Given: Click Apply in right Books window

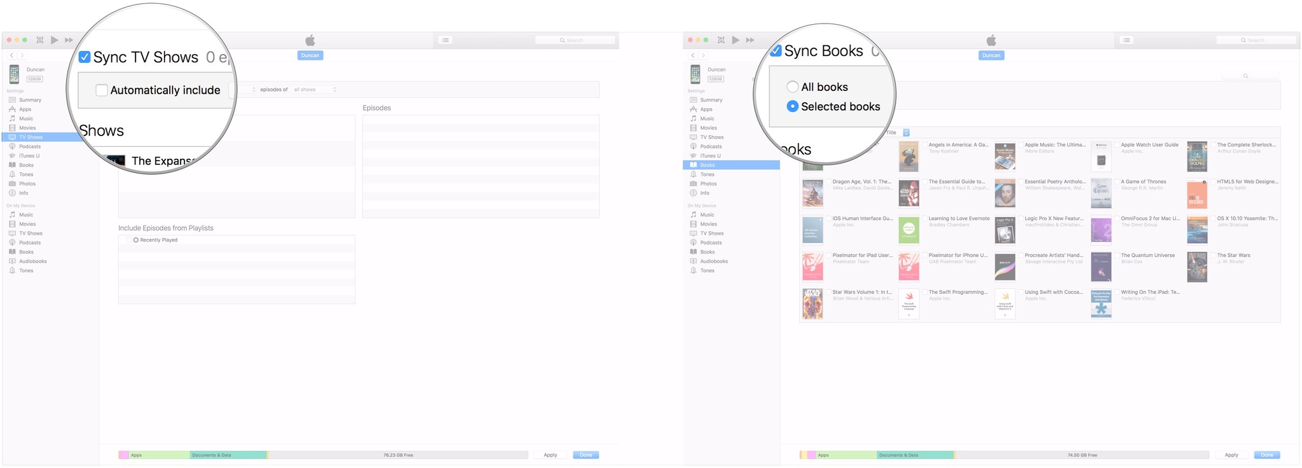Looking at the screenshot, I should pyautogui.click(x=1231, y=455).
